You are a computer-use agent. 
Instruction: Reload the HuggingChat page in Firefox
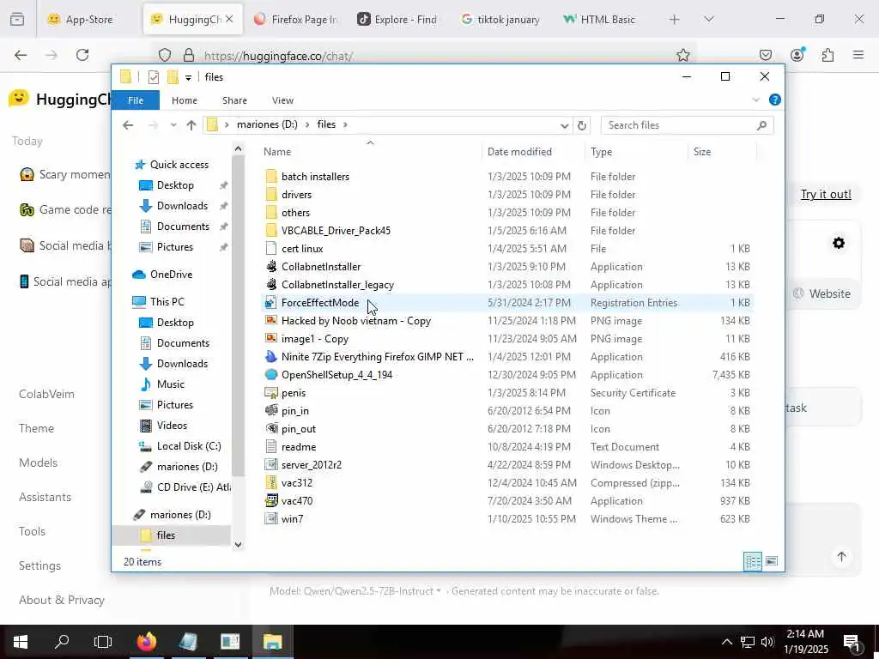pos(82,55)
